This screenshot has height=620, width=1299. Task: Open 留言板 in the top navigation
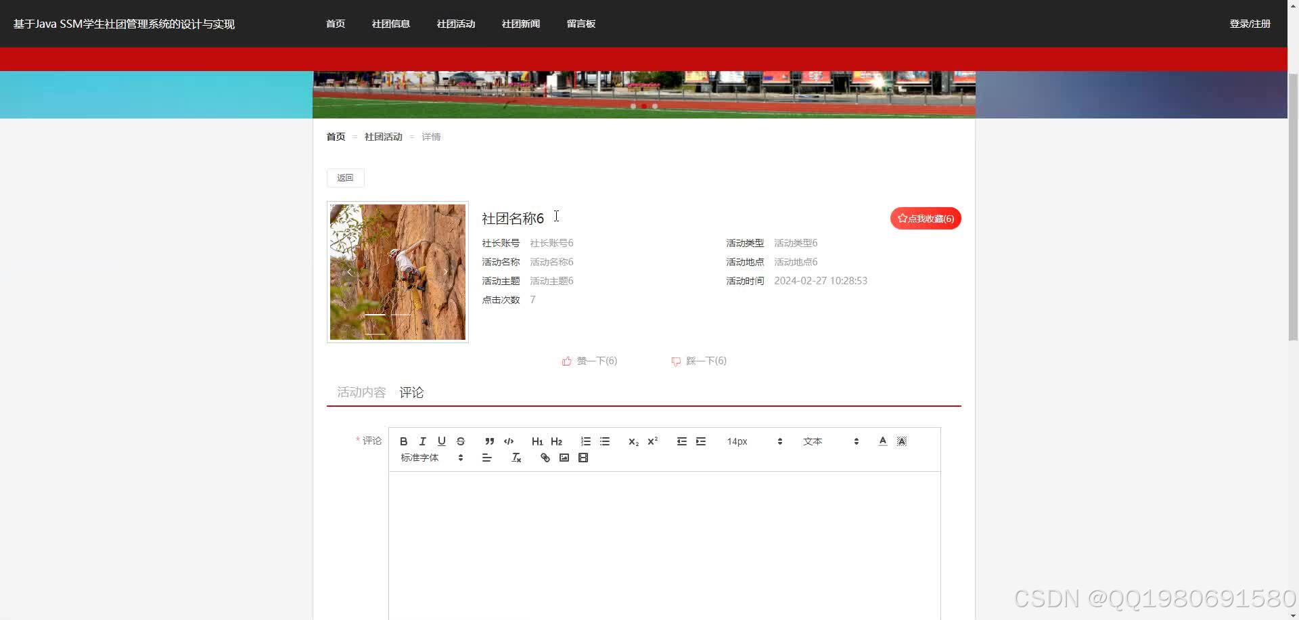pyautogui.click(x=581, y=24)
